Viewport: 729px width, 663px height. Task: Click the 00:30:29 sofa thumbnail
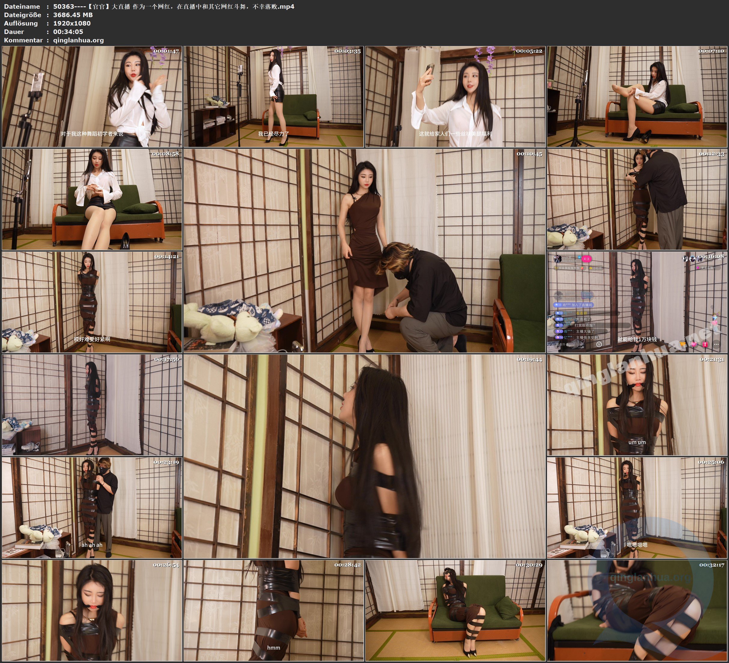point(455,610)
